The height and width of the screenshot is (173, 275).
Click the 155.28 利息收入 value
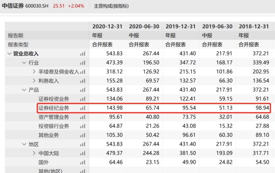[x=115, y=81]
